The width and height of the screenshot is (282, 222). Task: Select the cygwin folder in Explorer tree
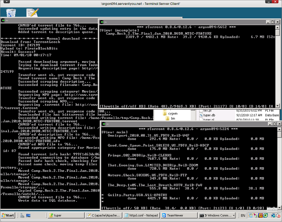(x=173, y=113)
